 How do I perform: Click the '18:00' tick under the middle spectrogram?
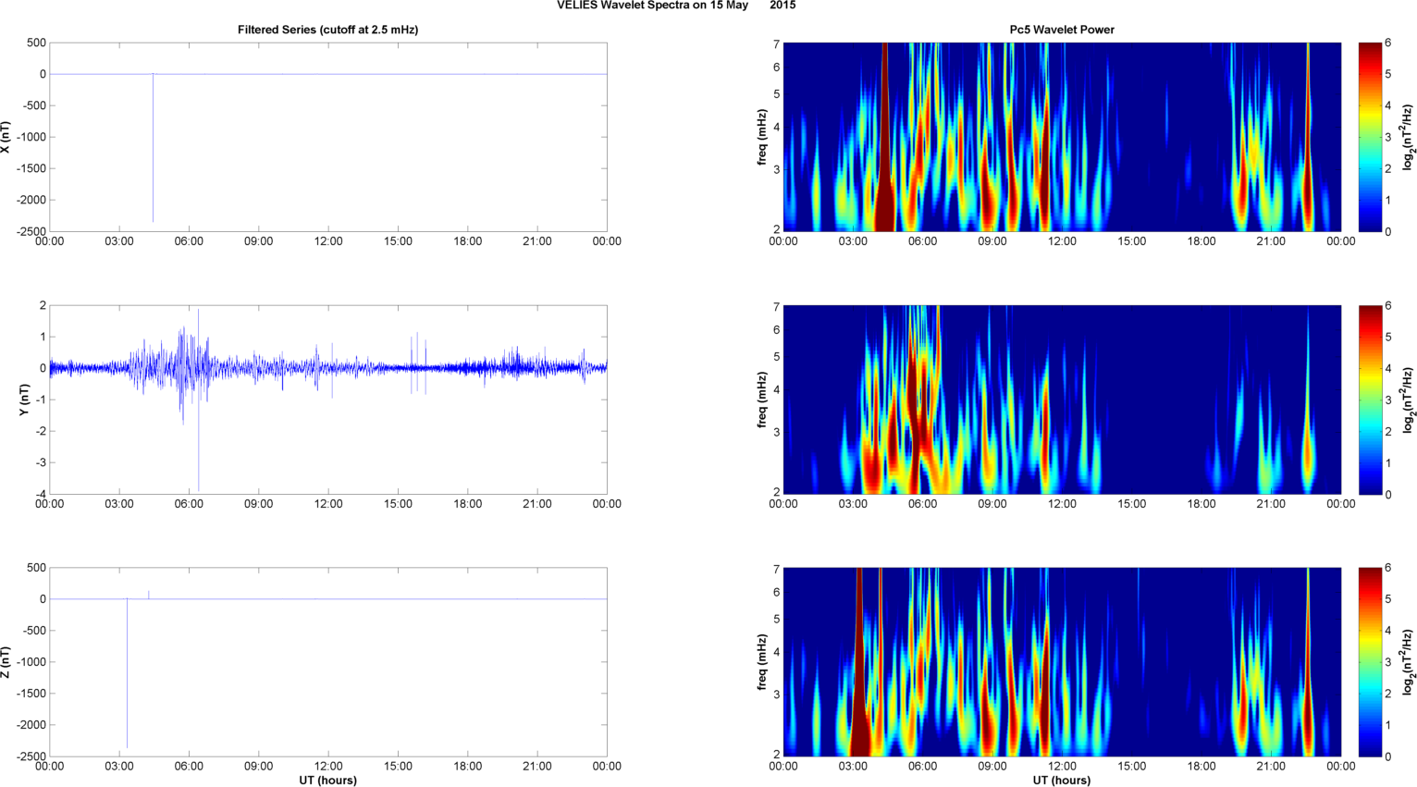[1201, 504]
